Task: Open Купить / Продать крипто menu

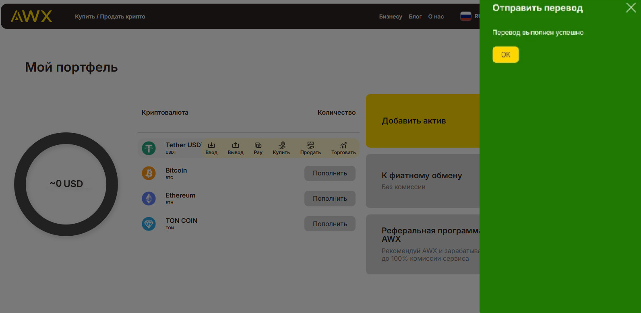Action: [x=110, y=16]
